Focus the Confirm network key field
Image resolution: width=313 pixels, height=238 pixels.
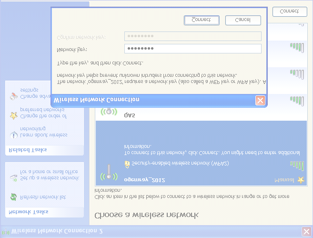pyautogui.click(x=193, y=36)
